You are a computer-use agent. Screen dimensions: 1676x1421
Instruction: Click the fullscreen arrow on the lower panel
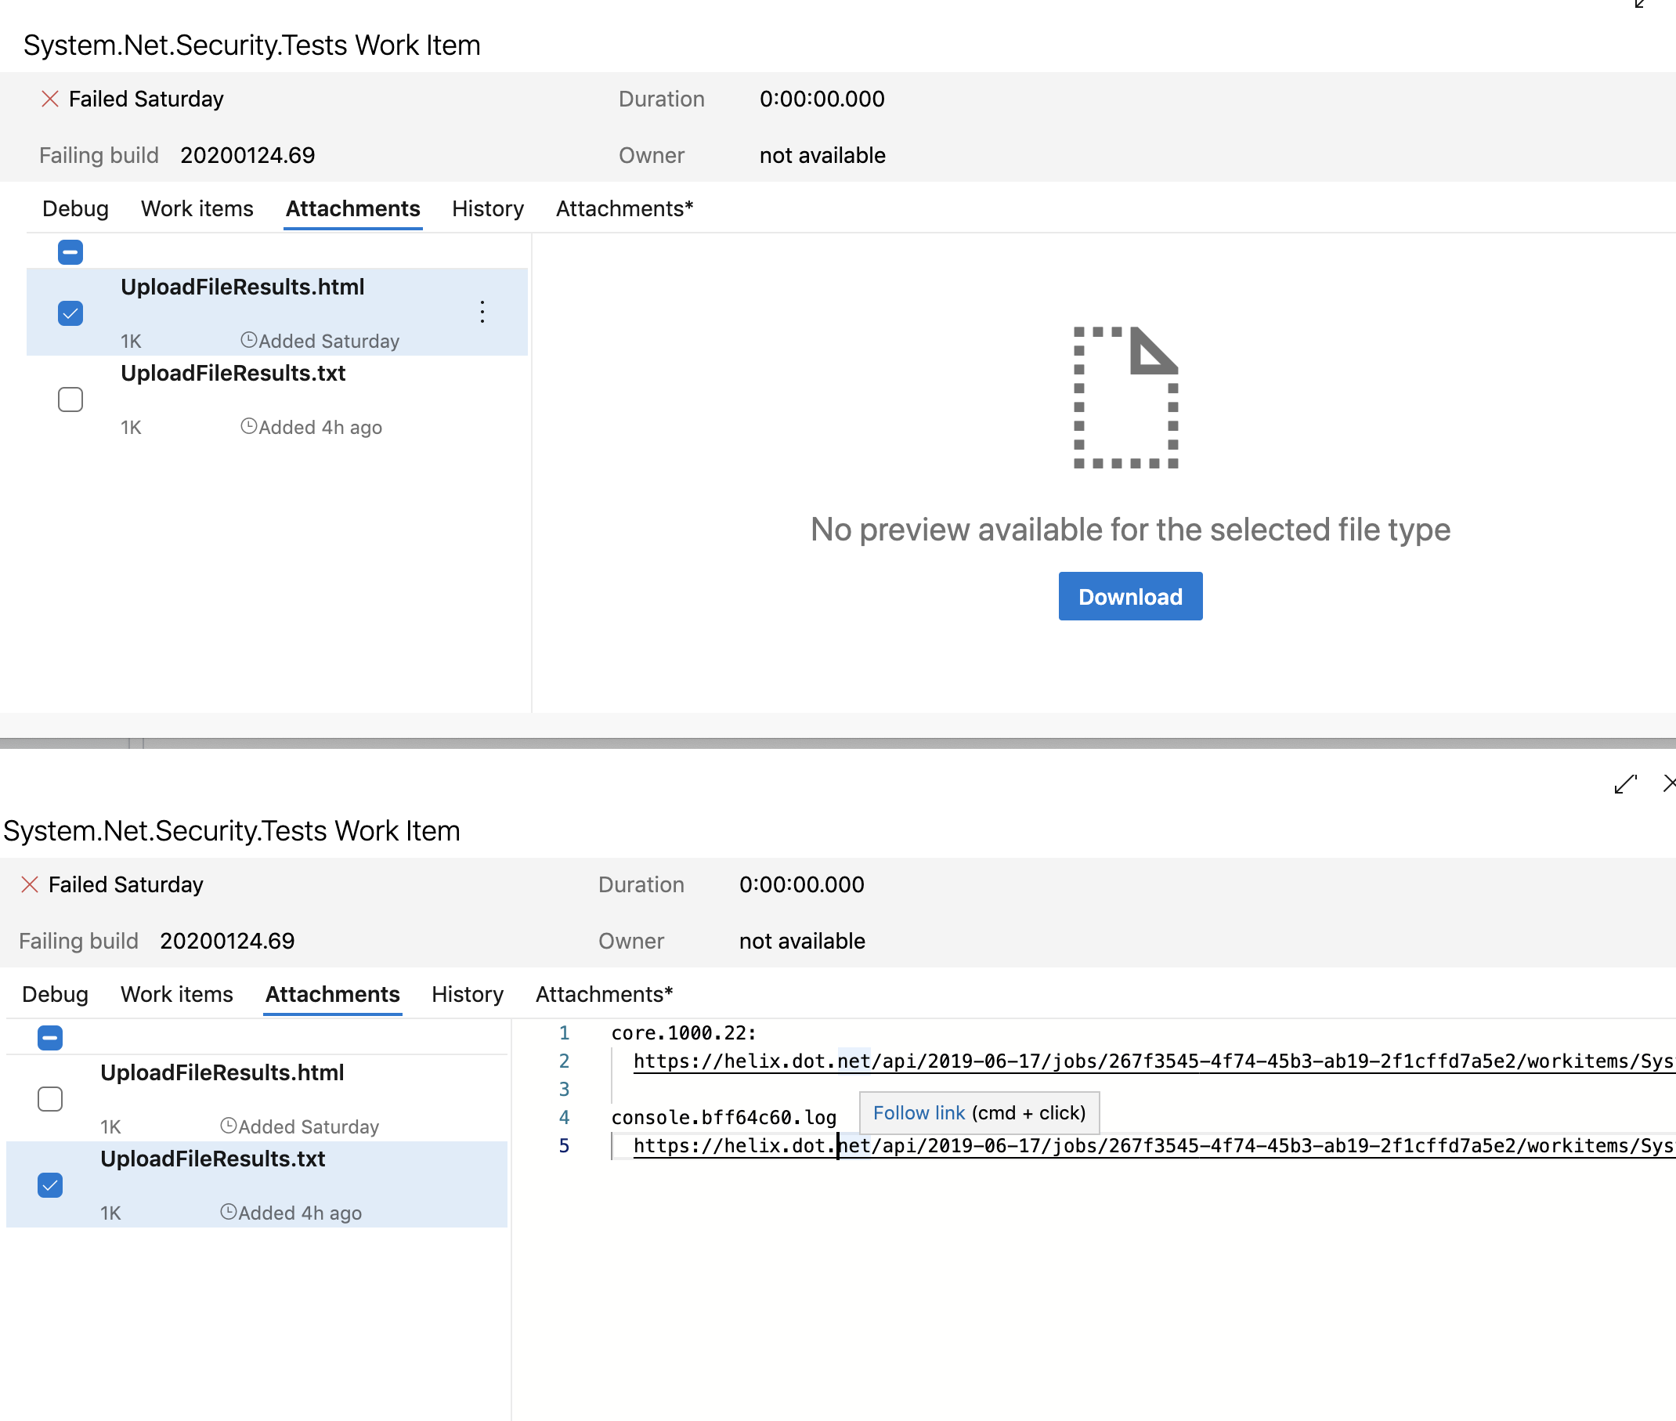(x=1624, y=786)
